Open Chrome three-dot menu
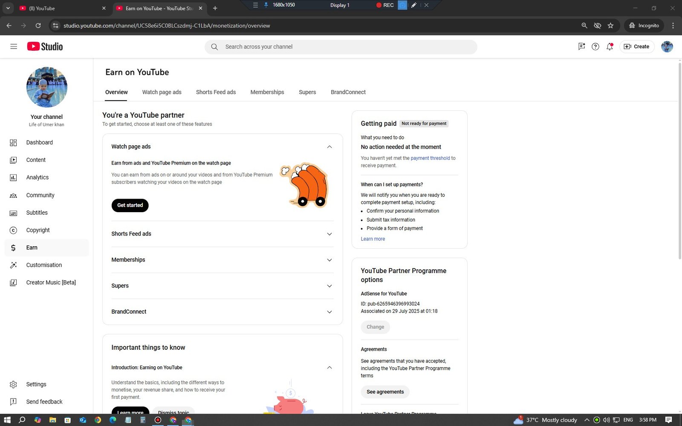Viewport: 682px width, 426px height. coord(673,26)
